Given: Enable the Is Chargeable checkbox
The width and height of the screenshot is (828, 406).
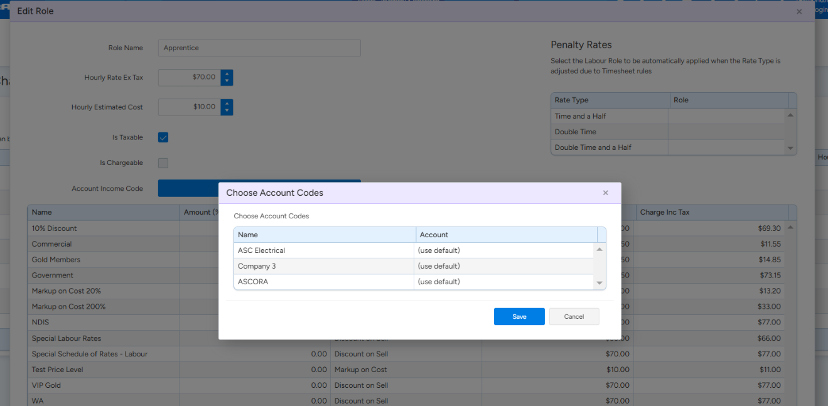Looking at the screenshot, I should (x=163, y=163).
